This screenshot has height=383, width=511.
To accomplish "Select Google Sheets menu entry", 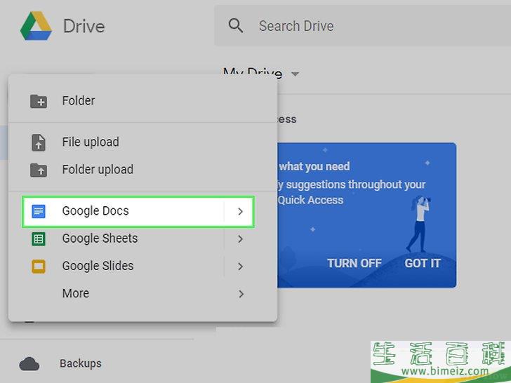I will click(142, 238).
